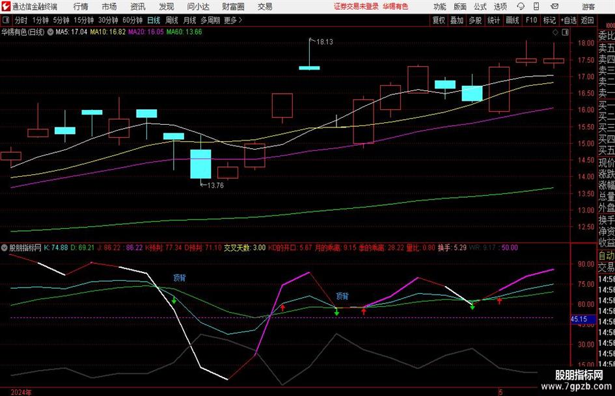Viewport: 615px width, 396px height.
Task: Switch to 60分钟 chart period
Action: point(133,20)
